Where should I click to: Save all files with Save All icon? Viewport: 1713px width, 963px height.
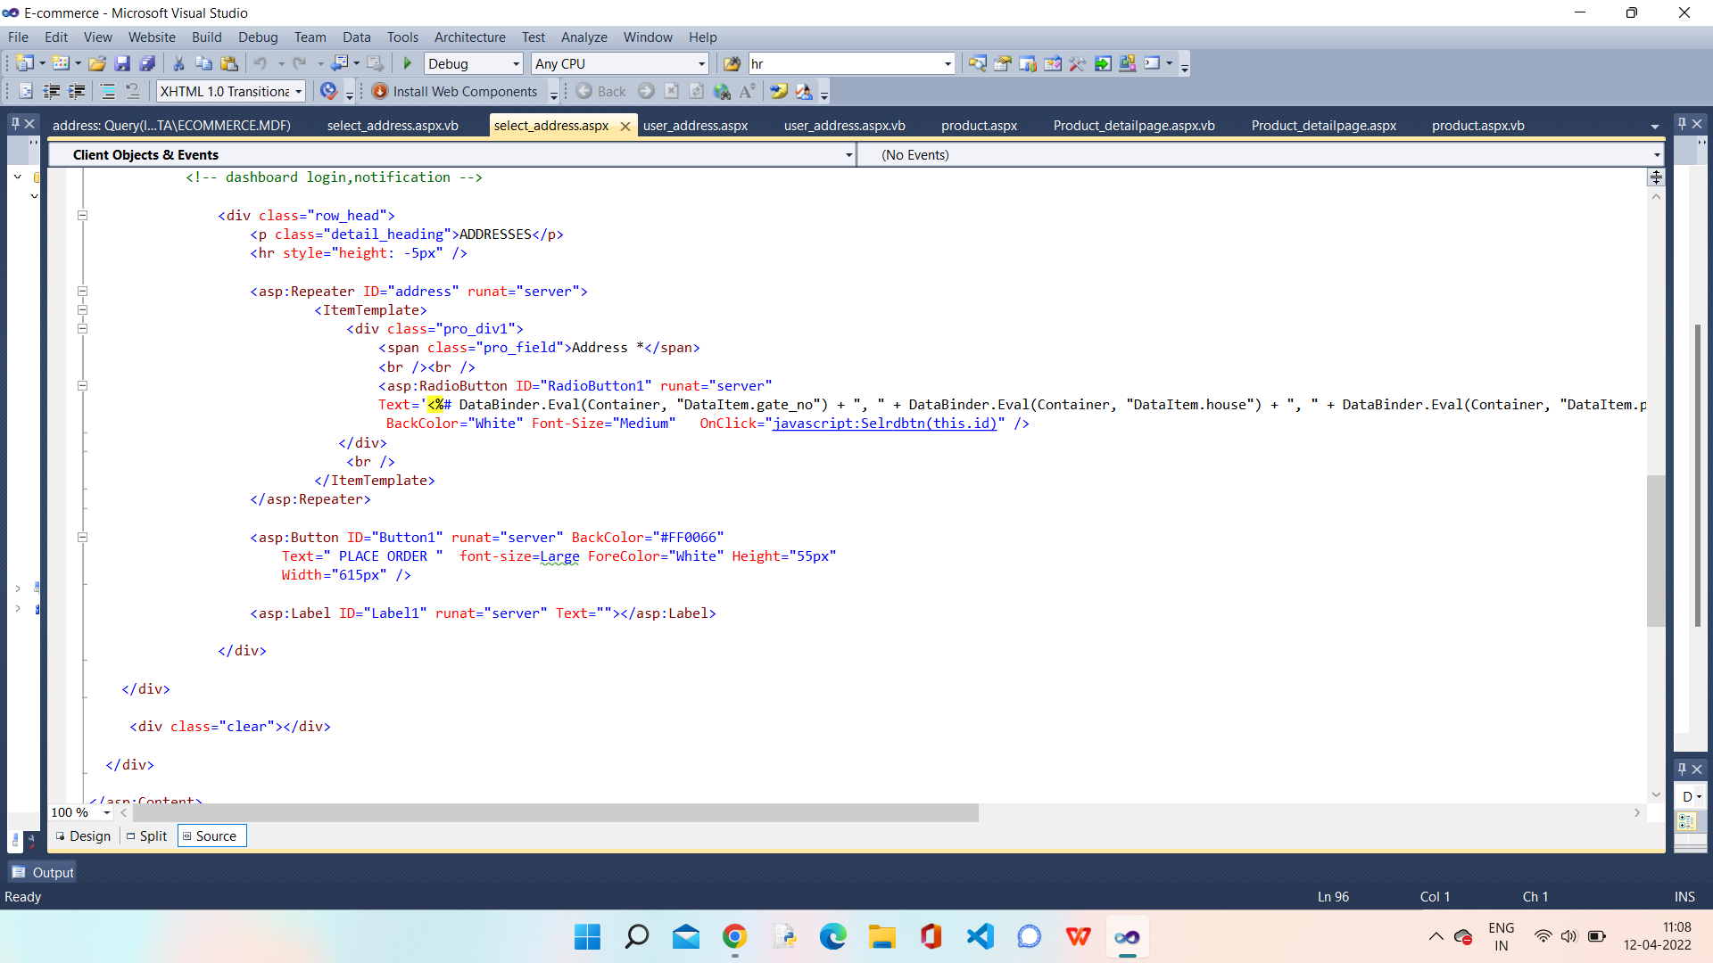[x=148, y=62]
